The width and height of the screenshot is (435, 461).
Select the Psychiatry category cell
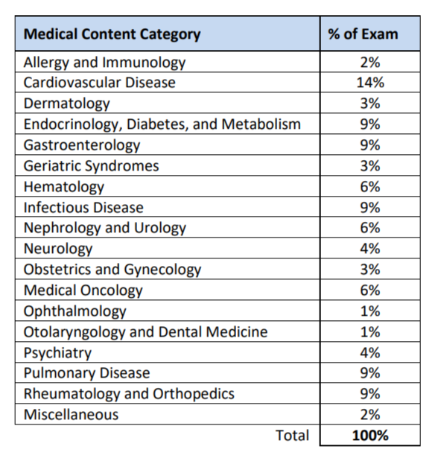click(168, 352)
